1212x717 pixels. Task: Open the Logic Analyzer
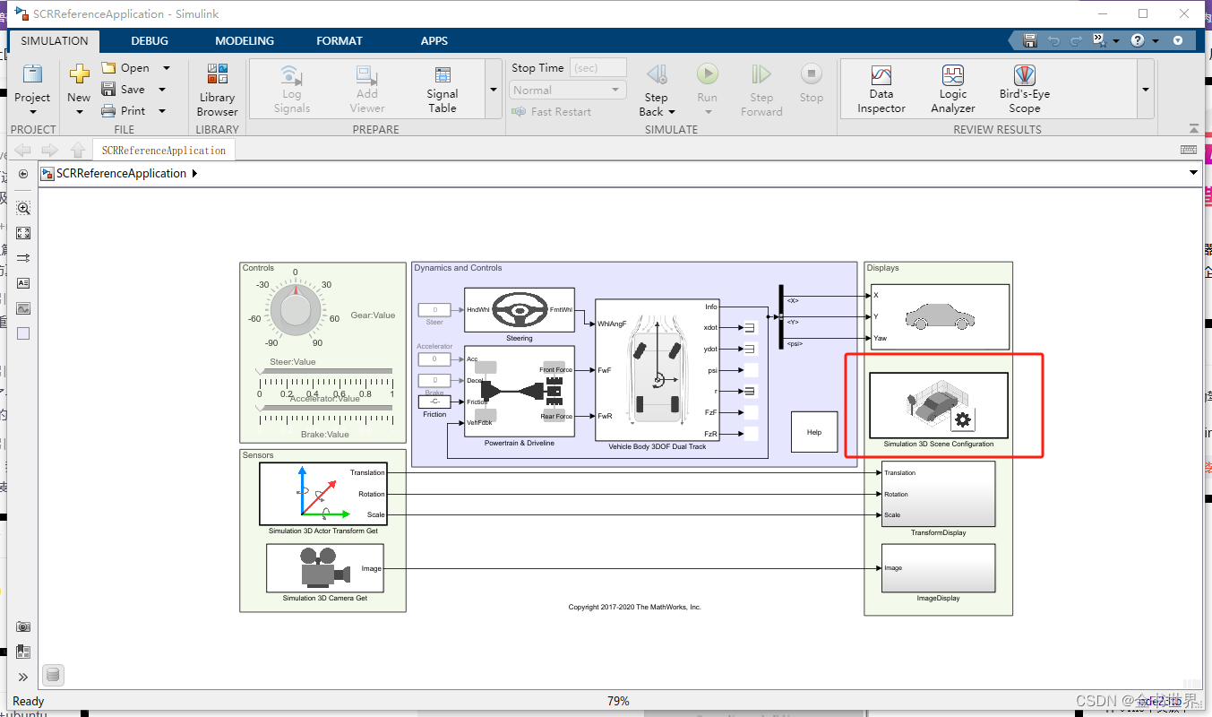tap(951, 87)
